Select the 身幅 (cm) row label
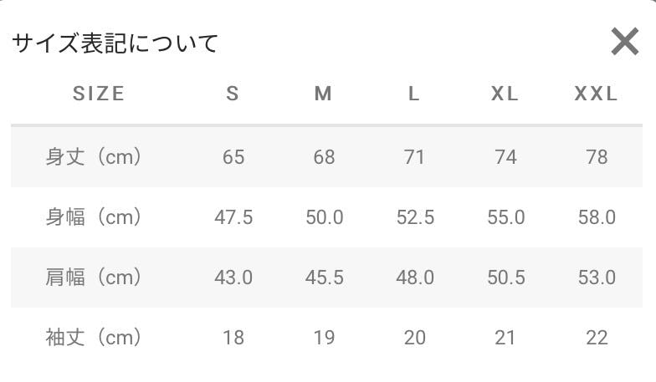This screenshot has width=656, height=382. point(94,217)
